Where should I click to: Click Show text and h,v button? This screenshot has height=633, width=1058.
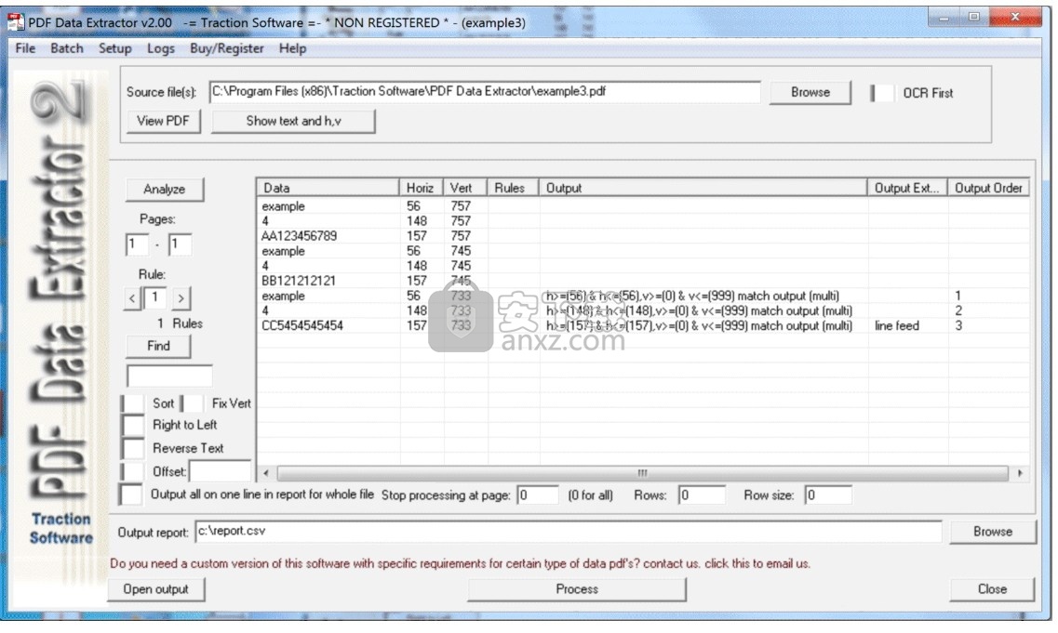293,121
